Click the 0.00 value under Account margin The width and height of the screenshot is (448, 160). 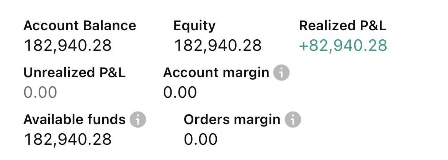tap(180, 92)
